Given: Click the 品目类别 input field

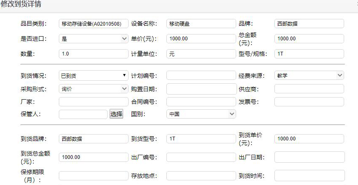Looking at the screenshot, I should pyautogui.click(x=94, y=24).
